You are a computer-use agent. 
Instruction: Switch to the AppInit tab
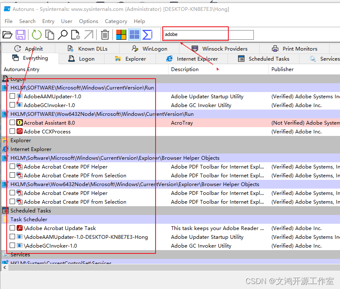(x=28, y=49)
